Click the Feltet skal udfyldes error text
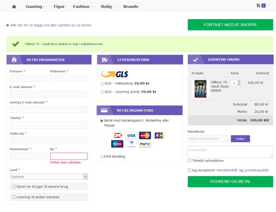This screenshot has width=276, height=212. [x=66, y=162]
